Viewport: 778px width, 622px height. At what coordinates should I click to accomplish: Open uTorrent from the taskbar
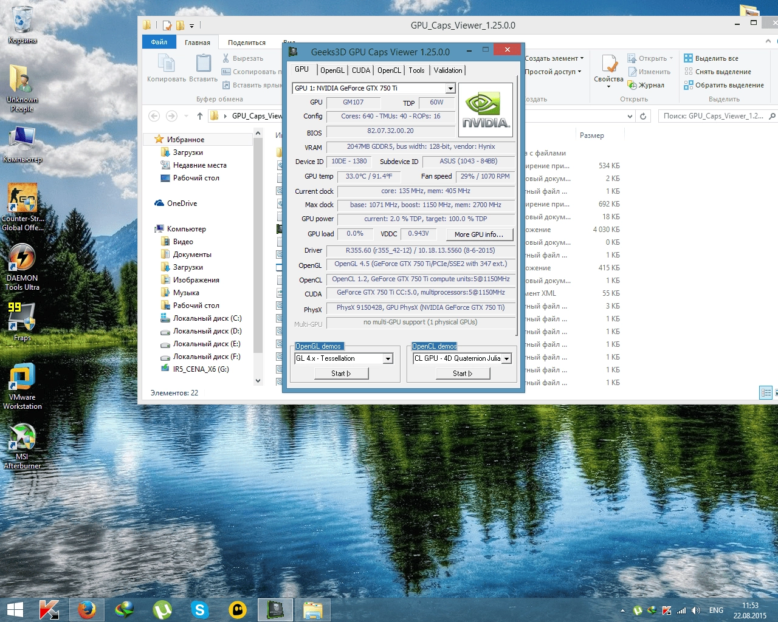162,610
